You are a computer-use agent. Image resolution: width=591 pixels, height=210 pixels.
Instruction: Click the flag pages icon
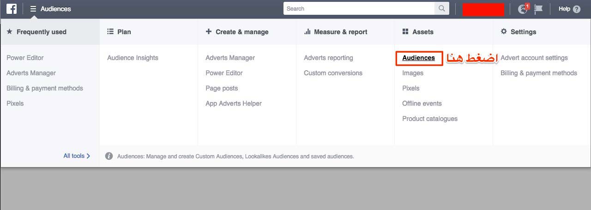coord(538,9)
